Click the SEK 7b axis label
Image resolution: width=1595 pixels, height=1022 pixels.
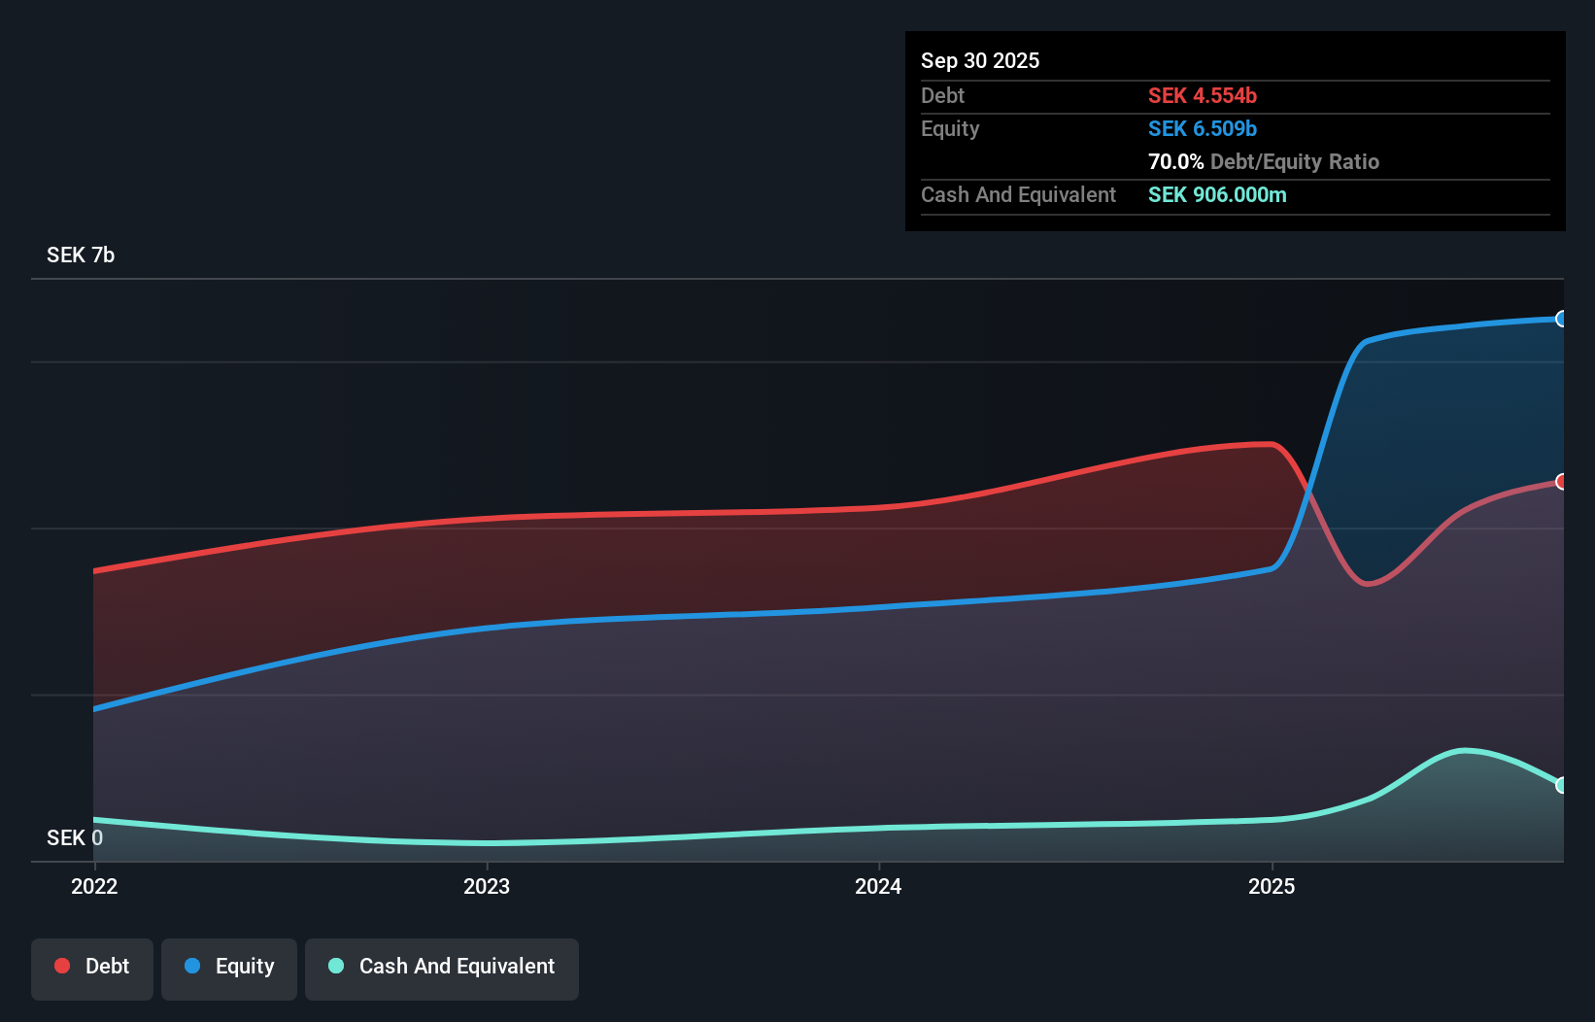pos(81,256)
